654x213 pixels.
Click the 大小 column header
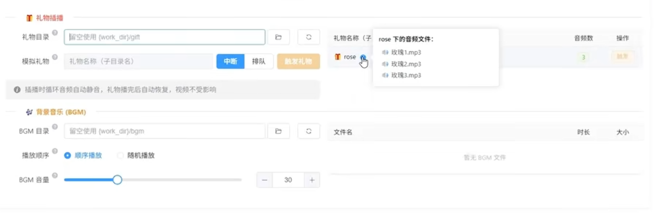pyautogui.click(x=623, y=132)
